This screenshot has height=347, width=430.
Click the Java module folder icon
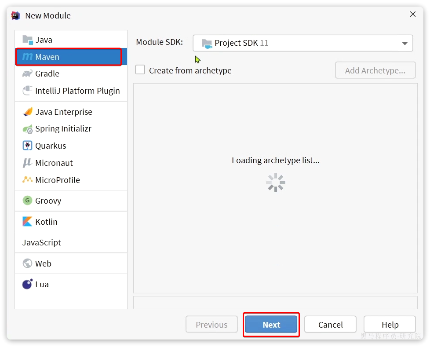(28, 40)
